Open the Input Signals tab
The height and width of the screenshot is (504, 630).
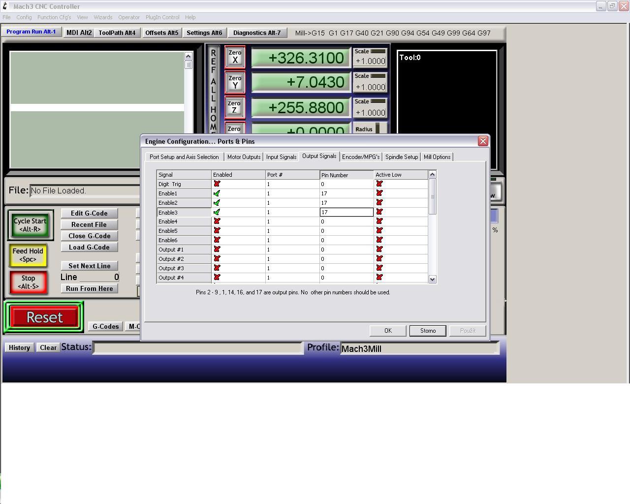[x=281, y=157]
